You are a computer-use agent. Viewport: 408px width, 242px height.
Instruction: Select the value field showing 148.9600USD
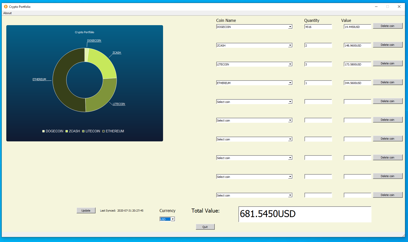pos(358,45)
